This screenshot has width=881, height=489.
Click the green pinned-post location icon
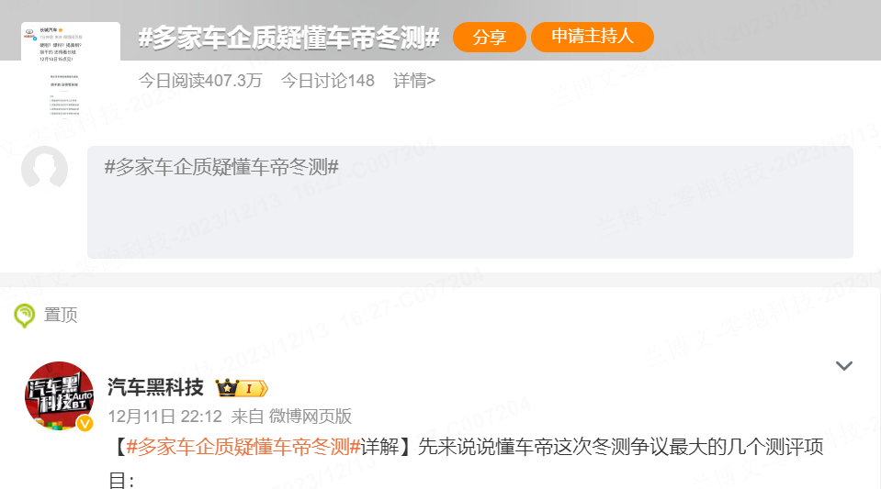24,316
